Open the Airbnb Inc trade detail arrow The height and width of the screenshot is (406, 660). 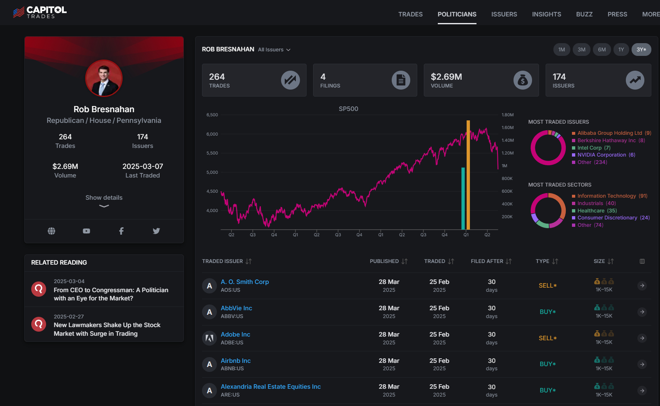coord(642,364)
